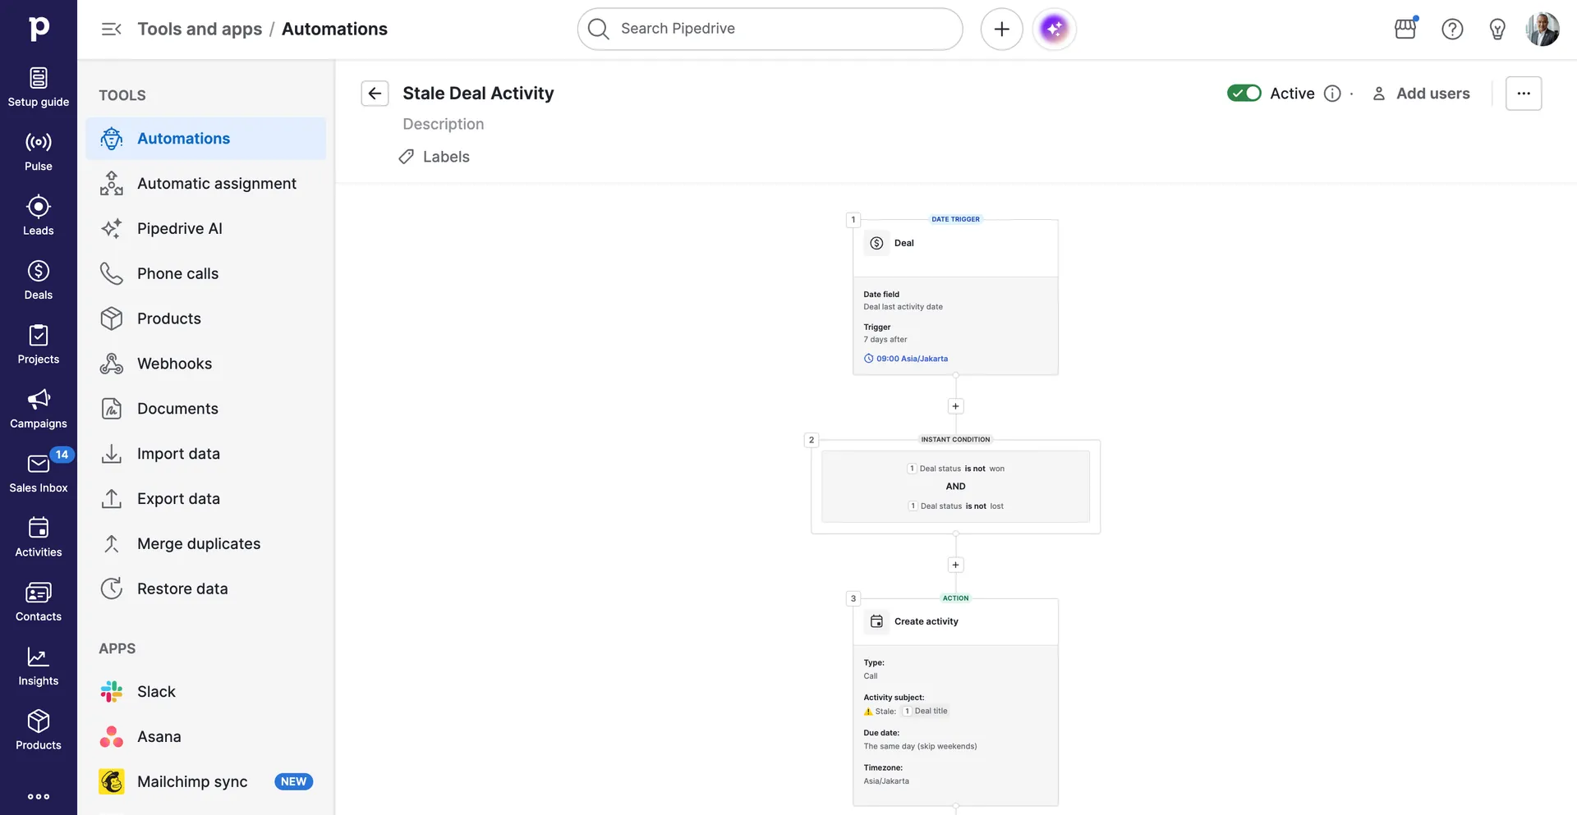Navigate to Leads in the sidebar

pyautogui.click(x=38, y=214)
